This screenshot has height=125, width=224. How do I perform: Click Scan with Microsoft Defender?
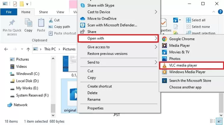[x=112, y=25]
